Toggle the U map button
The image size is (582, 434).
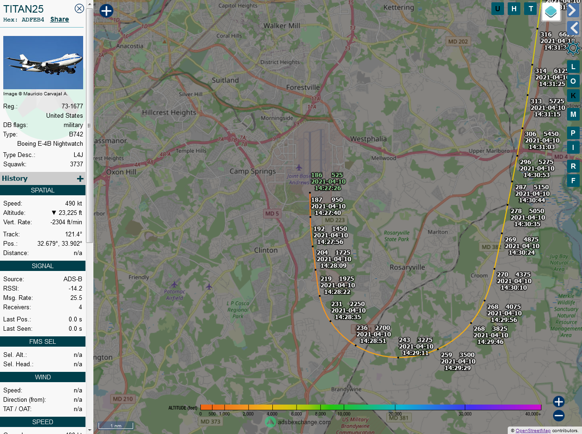point(497,8)
